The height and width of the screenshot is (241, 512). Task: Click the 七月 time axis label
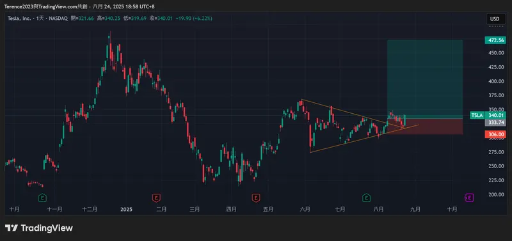pos(340,209)
